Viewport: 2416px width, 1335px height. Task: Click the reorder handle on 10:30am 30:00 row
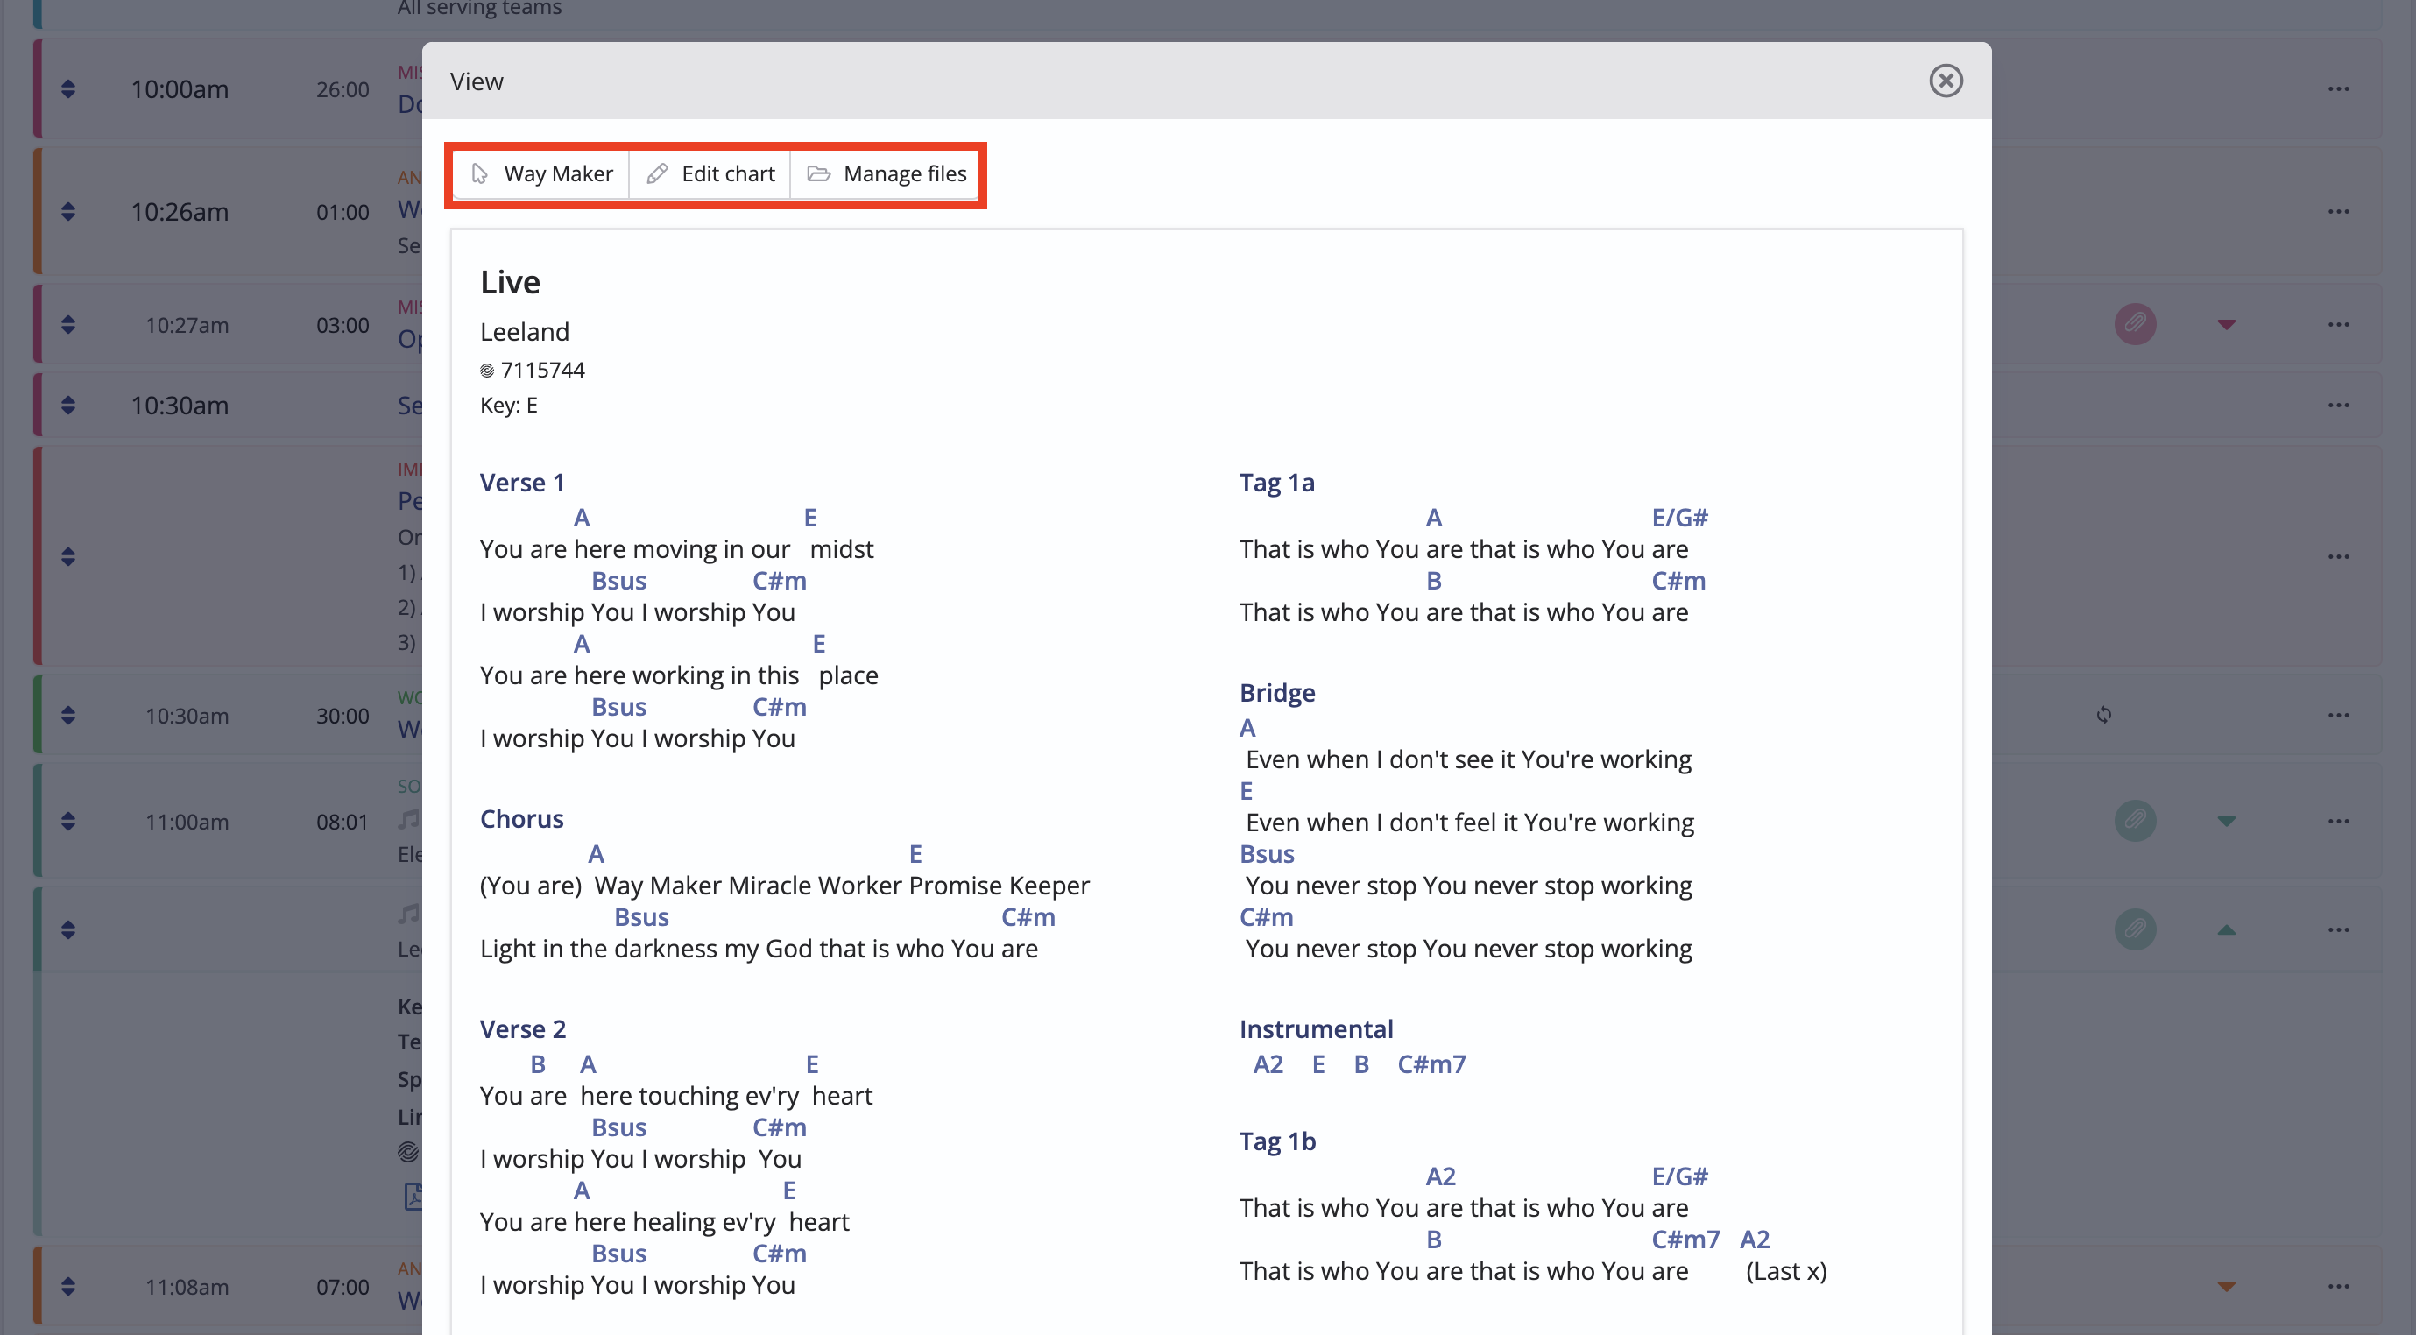67,715
